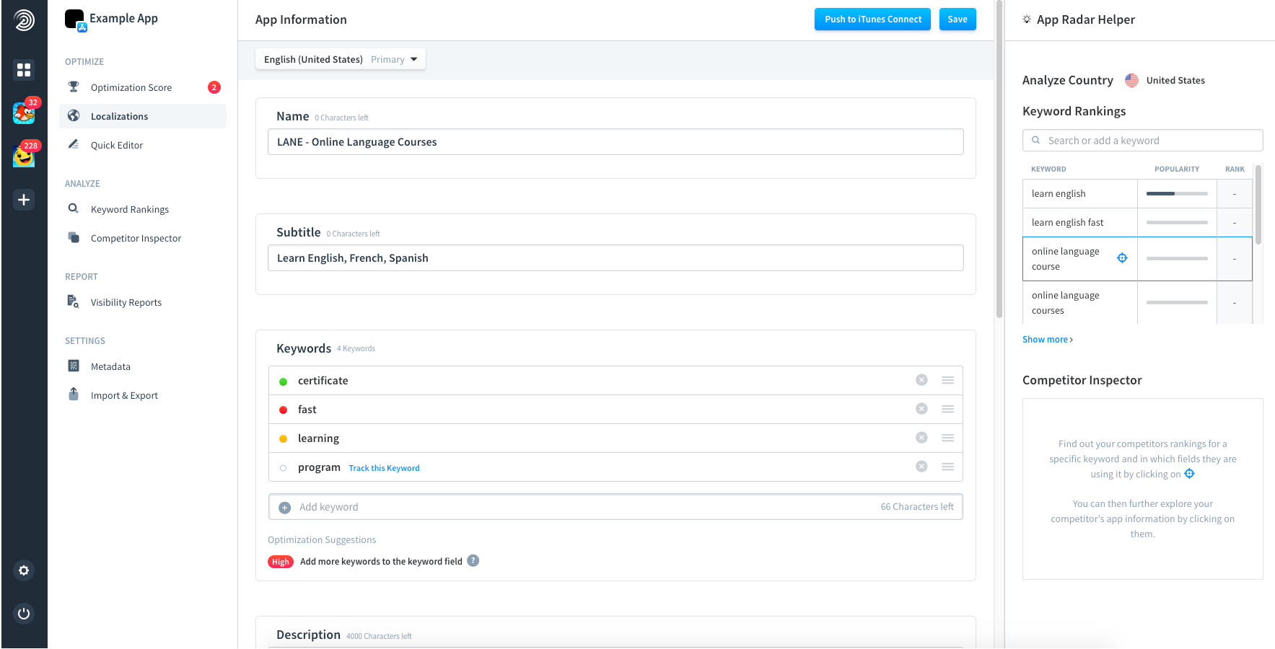Save the app information

tap(958, 19)
